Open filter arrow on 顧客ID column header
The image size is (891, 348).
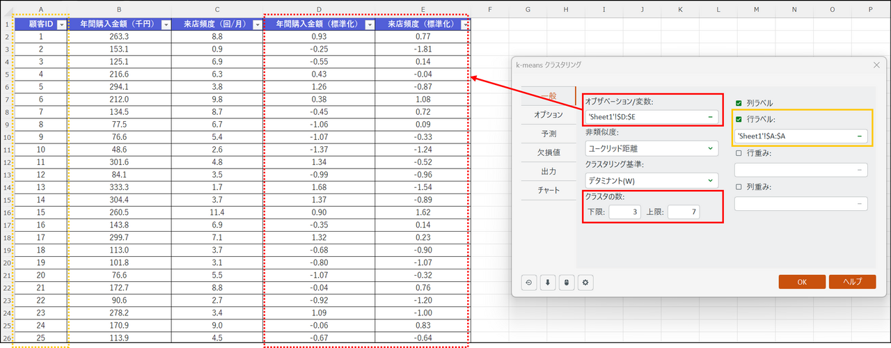coord(61,24)
